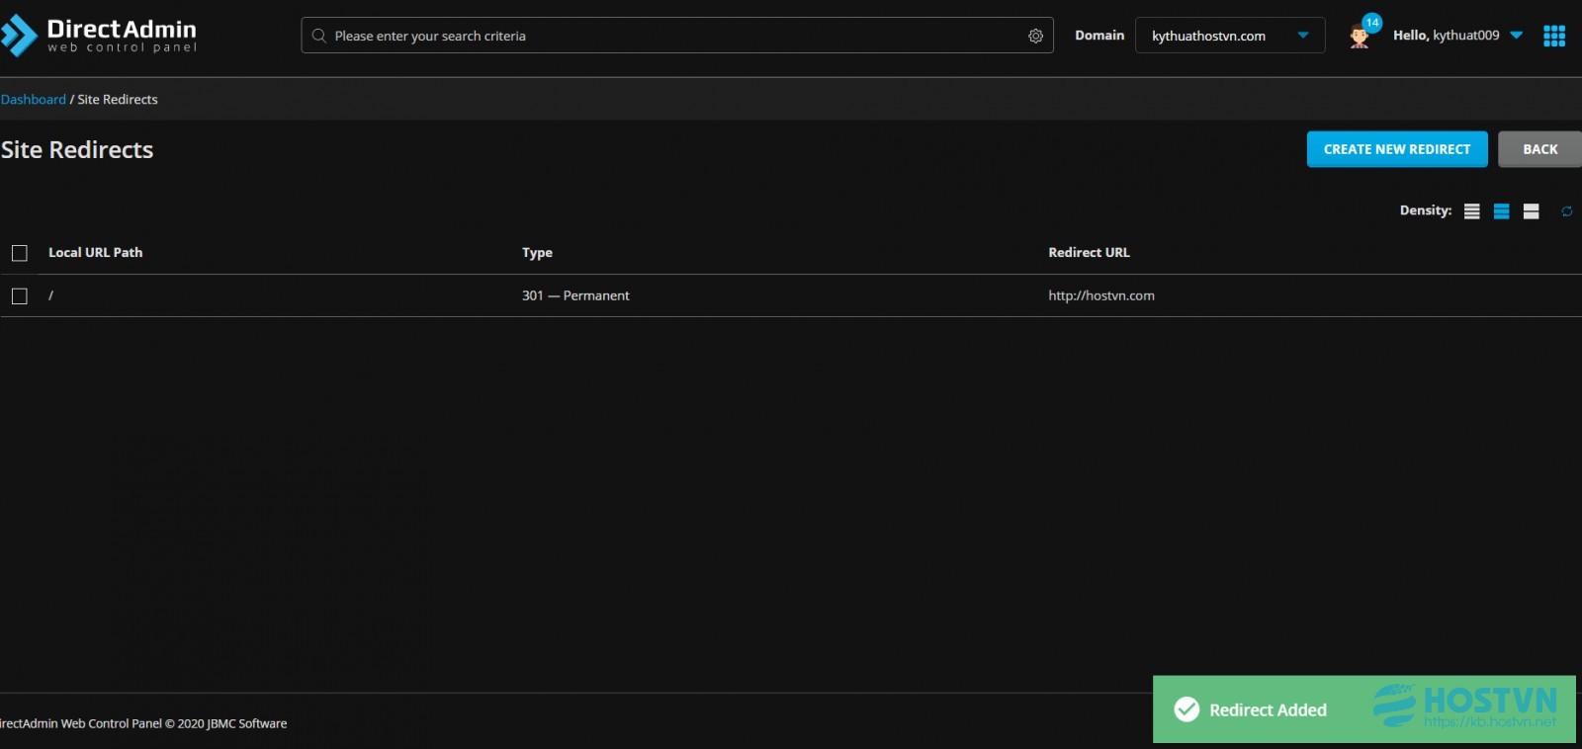Open the Hello kythuat009 user menu arrow
The width and height of the screenshot is (1582, 749).
[1517, 36]
